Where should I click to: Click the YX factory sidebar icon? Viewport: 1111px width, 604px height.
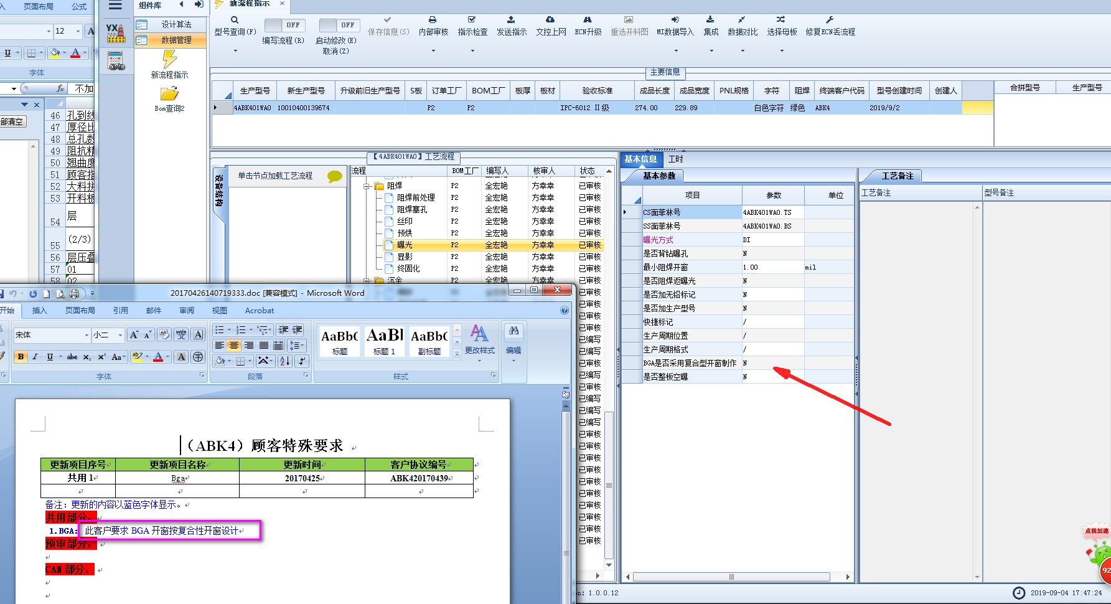116,33
